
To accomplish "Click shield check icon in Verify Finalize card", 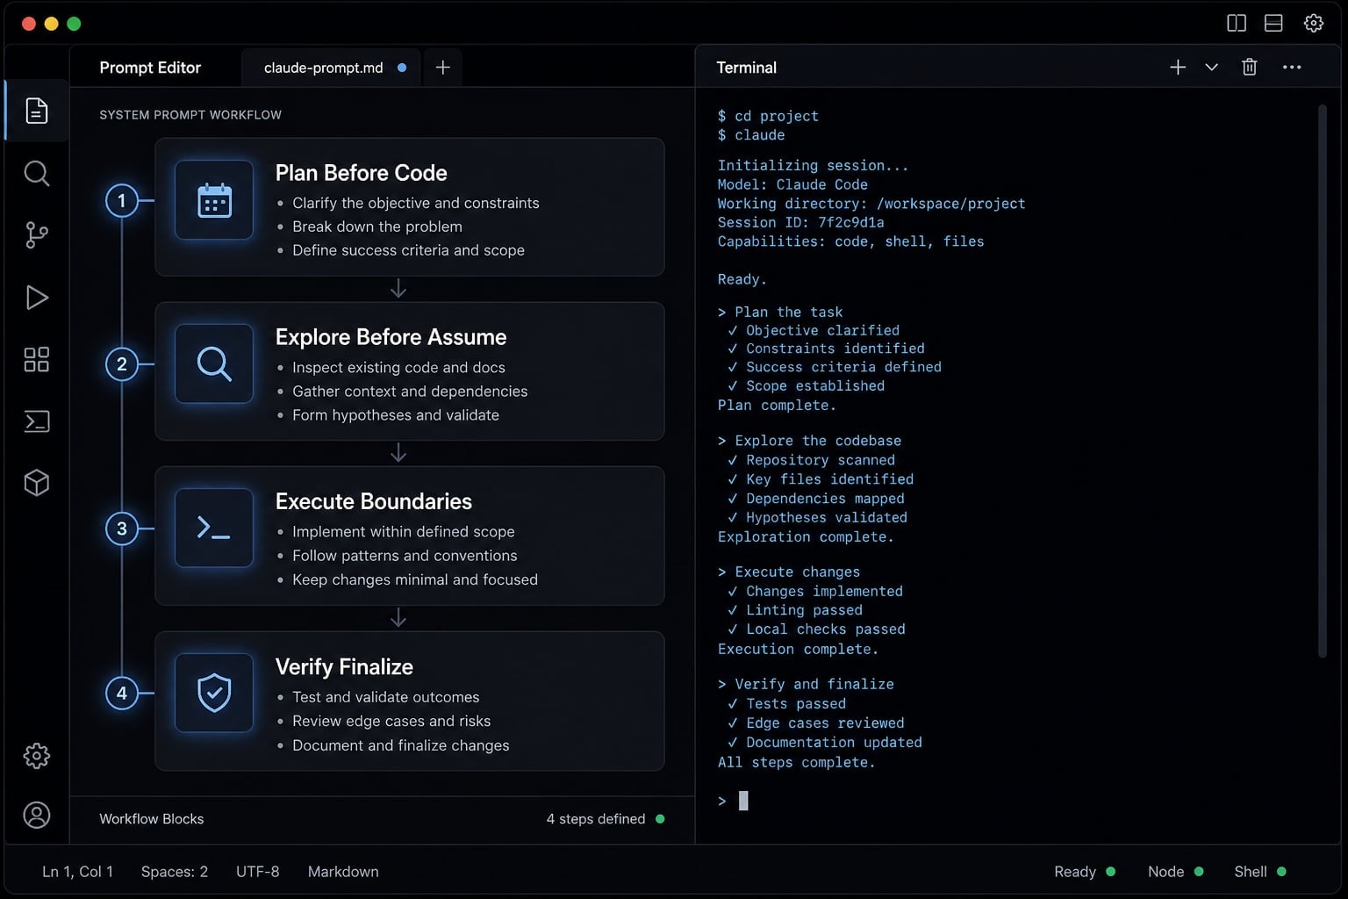I will click(214, 693).
